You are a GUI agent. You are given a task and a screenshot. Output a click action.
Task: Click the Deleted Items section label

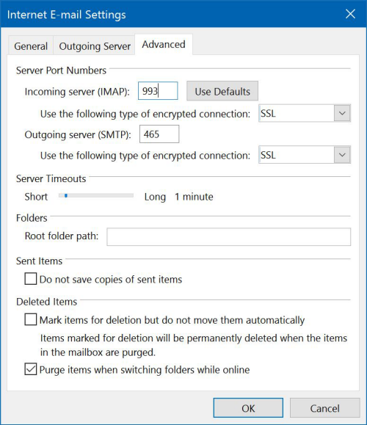click(47, 302)
